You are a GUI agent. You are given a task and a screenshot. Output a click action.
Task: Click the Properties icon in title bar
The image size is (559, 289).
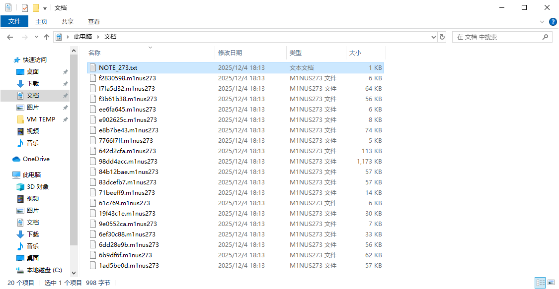tap(25, 8)
